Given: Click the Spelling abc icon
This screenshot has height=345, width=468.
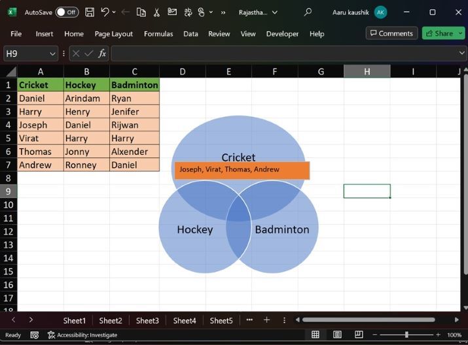Looking at the screenshot, I should (x=188, y=12).
